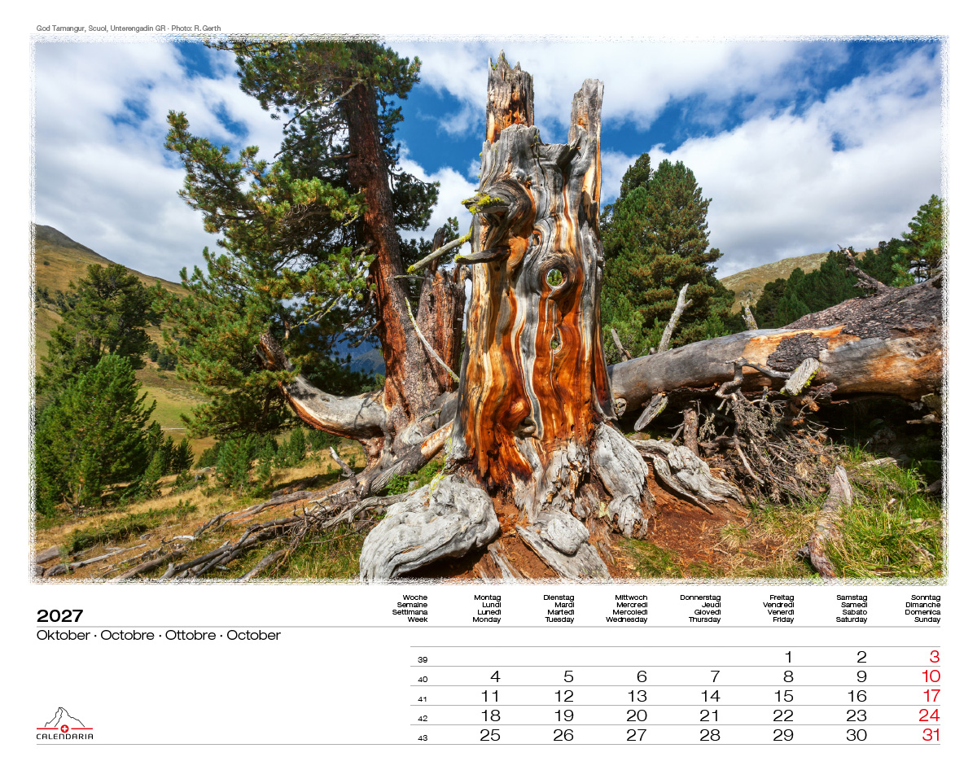Select Thursday, October 21
The width and height of the screenshot is (977, 757).
[710, 715]
